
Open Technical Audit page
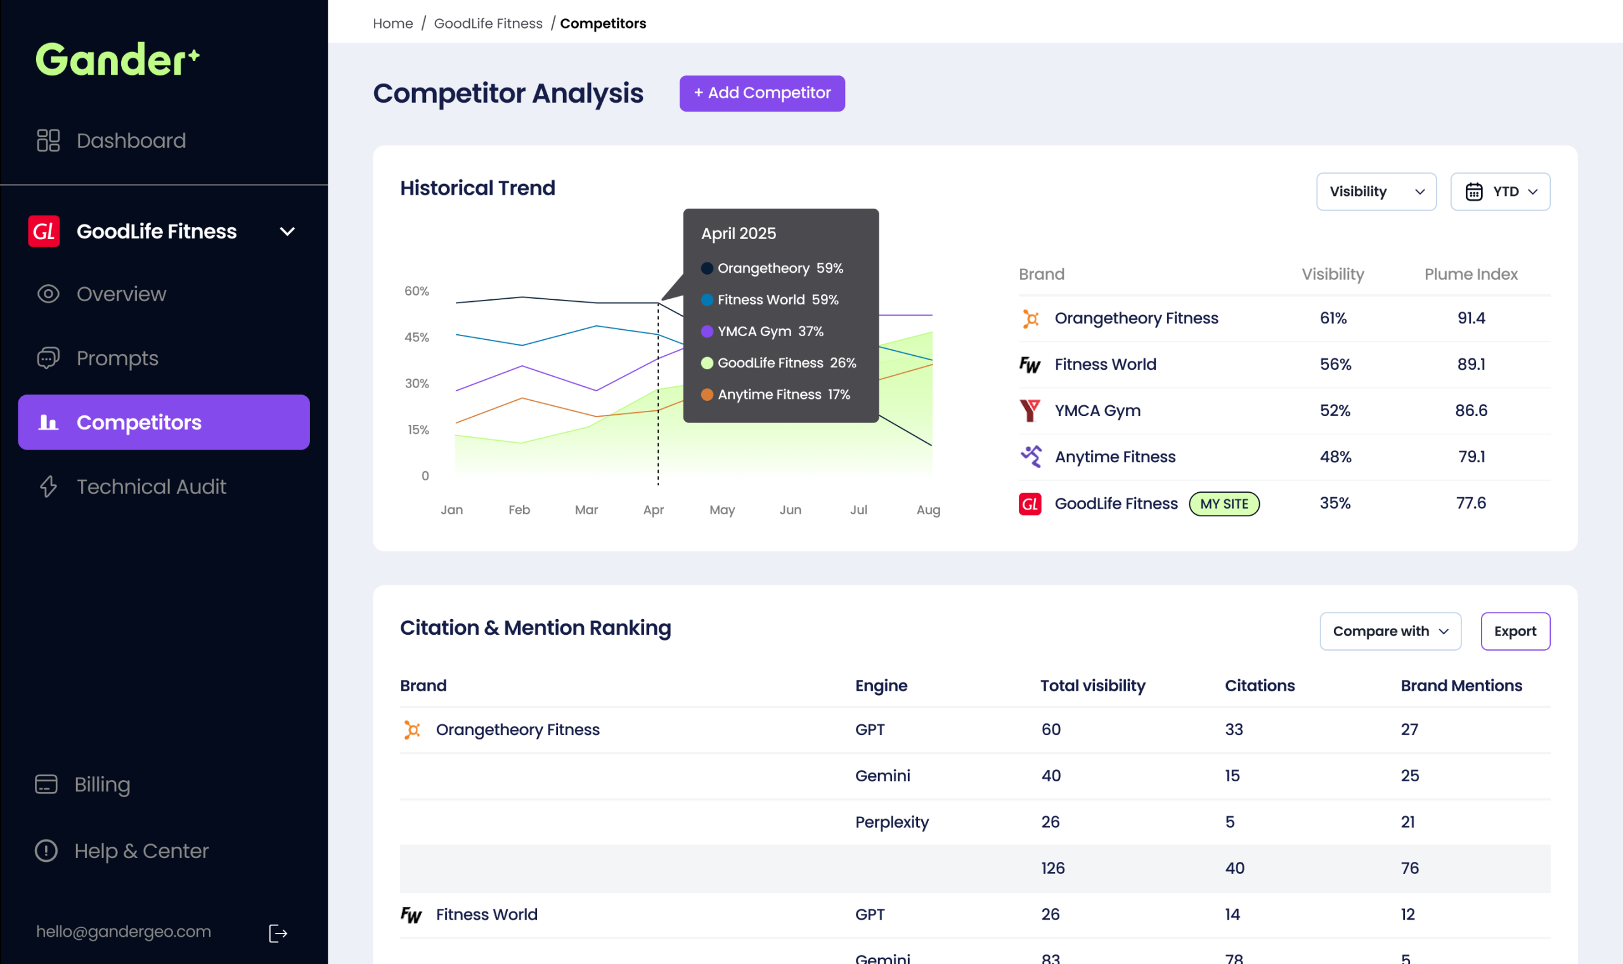pyautogui.click(x=152, y=486)
